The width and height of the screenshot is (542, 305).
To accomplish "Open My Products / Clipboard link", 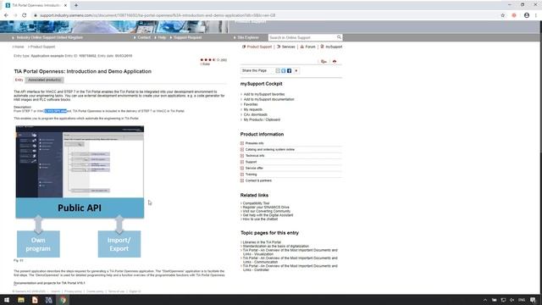I will point(262,119).
